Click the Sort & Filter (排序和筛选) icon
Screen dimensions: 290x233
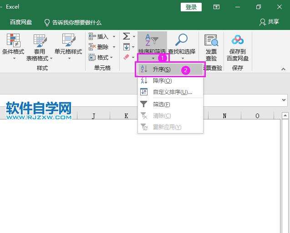pyautogui.click(x=152, y=40)
